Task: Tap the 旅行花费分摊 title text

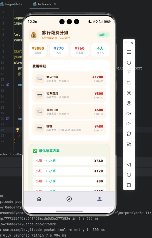Action: click(x=55, y=33)
